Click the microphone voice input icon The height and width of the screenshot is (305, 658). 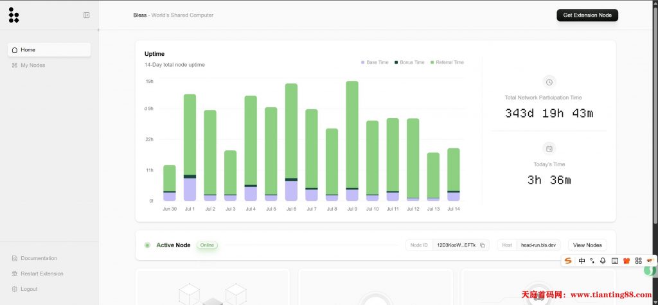coord(603,261)
